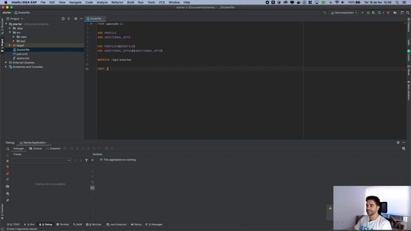411x231 pixels.
Task: Click Mute Breakpoints icon in Debug sidebar
Action: (7, 180)
